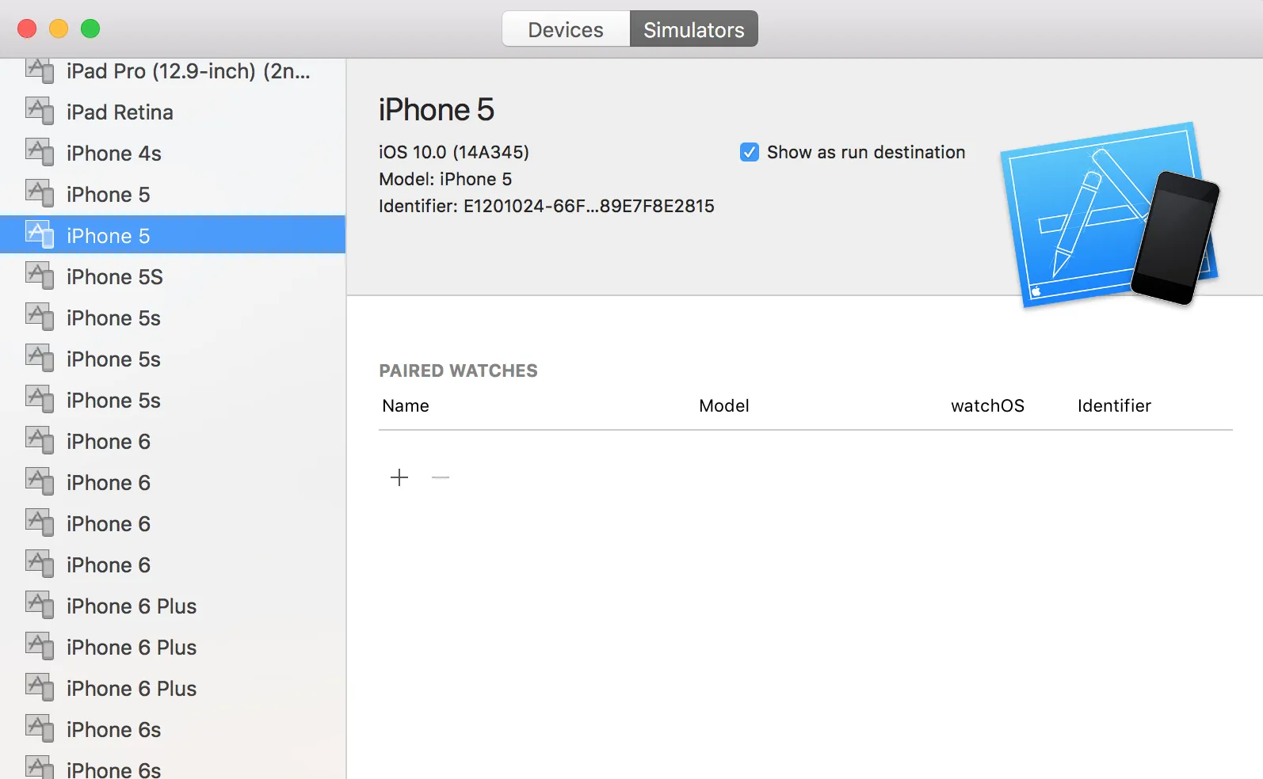Select the unhighlighted iPhone 5 row below iPhone 4s

pyautogui.click(x=173, y=195)
